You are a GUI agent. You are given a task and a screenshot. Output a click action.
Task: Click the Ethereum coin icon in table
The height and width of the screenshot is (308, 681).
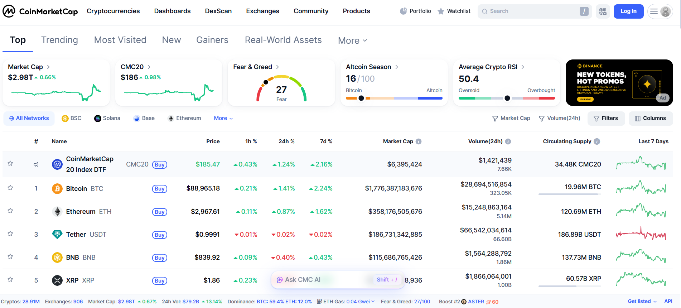pos(57,212)
